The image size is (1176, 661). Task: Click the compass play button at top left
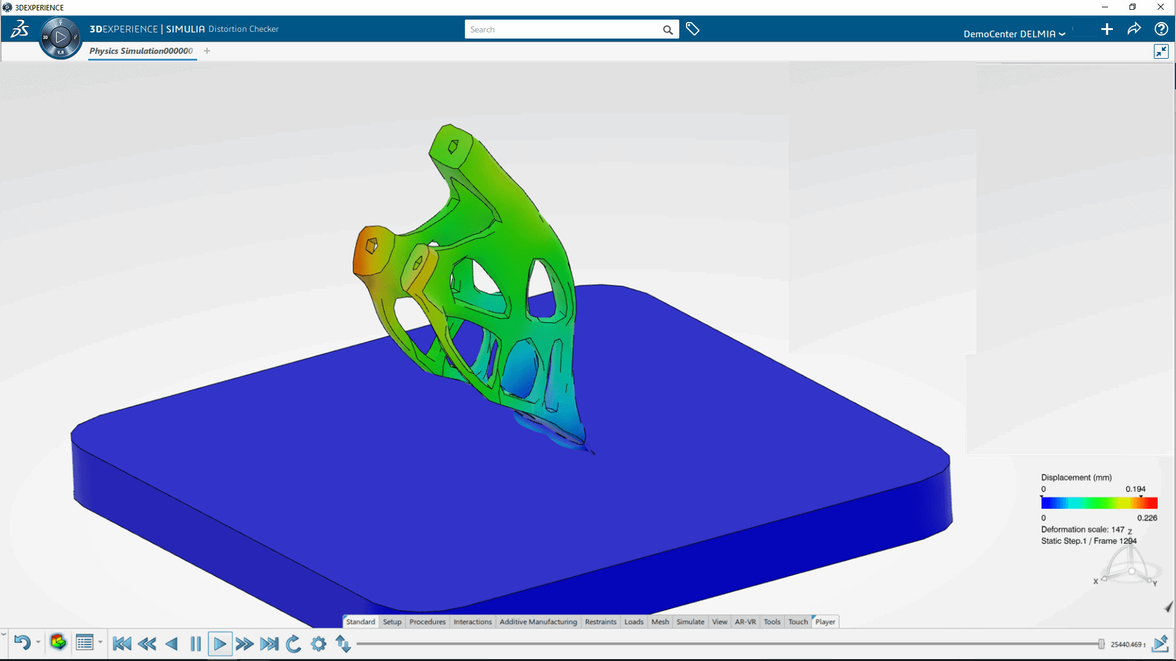tap(60, 37)
